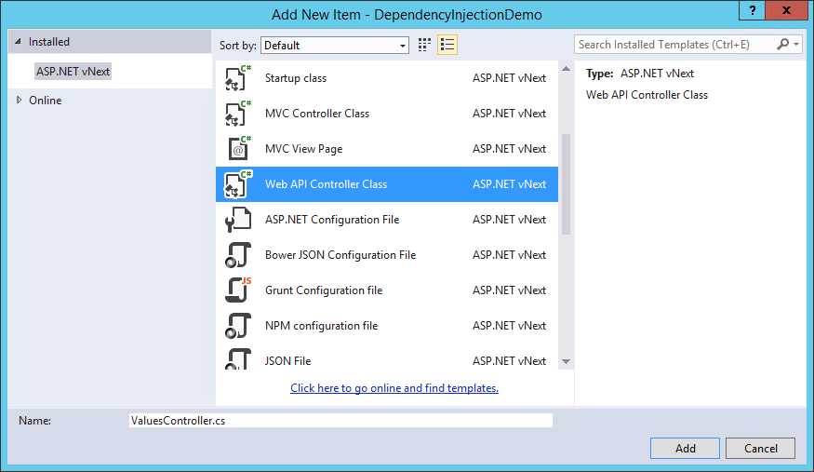Image resolution: width=814 pixels, height=472 pixels.
Task: Select the 'Web API Controller Class' list text
Action: pos(326,183)
